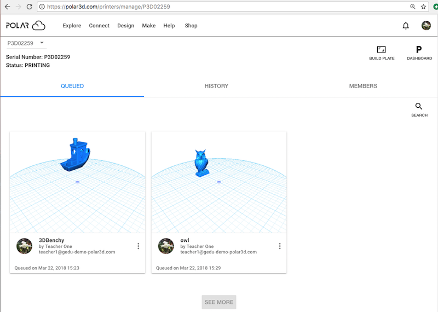
Task: Open the Shop link
Action: [x=191, y=26]
